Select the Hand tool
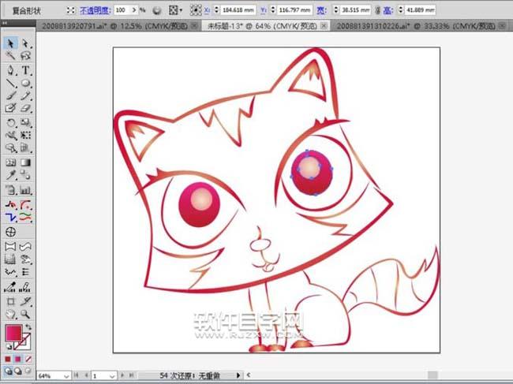The width and height of the screenshot is (513, 384). point(10,314)
